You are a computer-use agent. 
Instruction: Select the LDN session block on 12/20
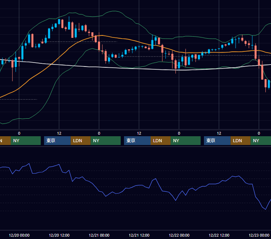pos(81,141)
